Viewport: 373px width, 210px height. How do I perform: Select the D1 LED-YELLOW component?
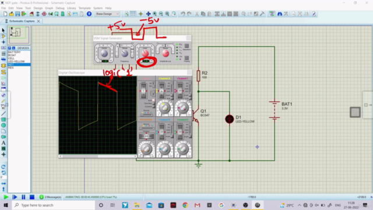[x=229, y=119]
